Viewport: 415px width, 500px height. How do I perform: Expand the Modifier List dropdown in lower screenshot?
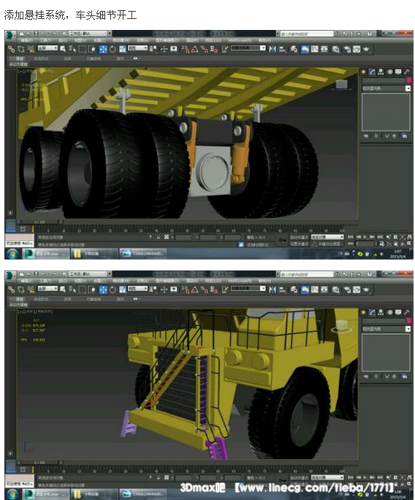tap(386, 329)
